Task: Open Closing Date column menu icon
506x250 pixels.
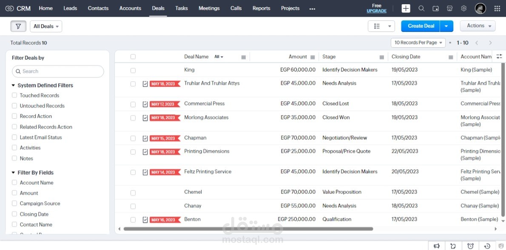Action: tap(451, 57)
